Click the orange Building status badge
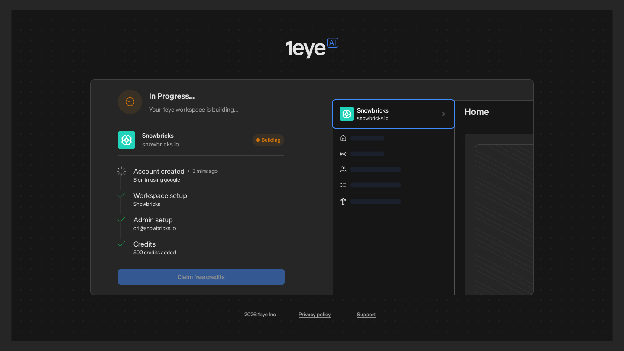This screenshot has width=624, height=351. click(x=269, y=140)
